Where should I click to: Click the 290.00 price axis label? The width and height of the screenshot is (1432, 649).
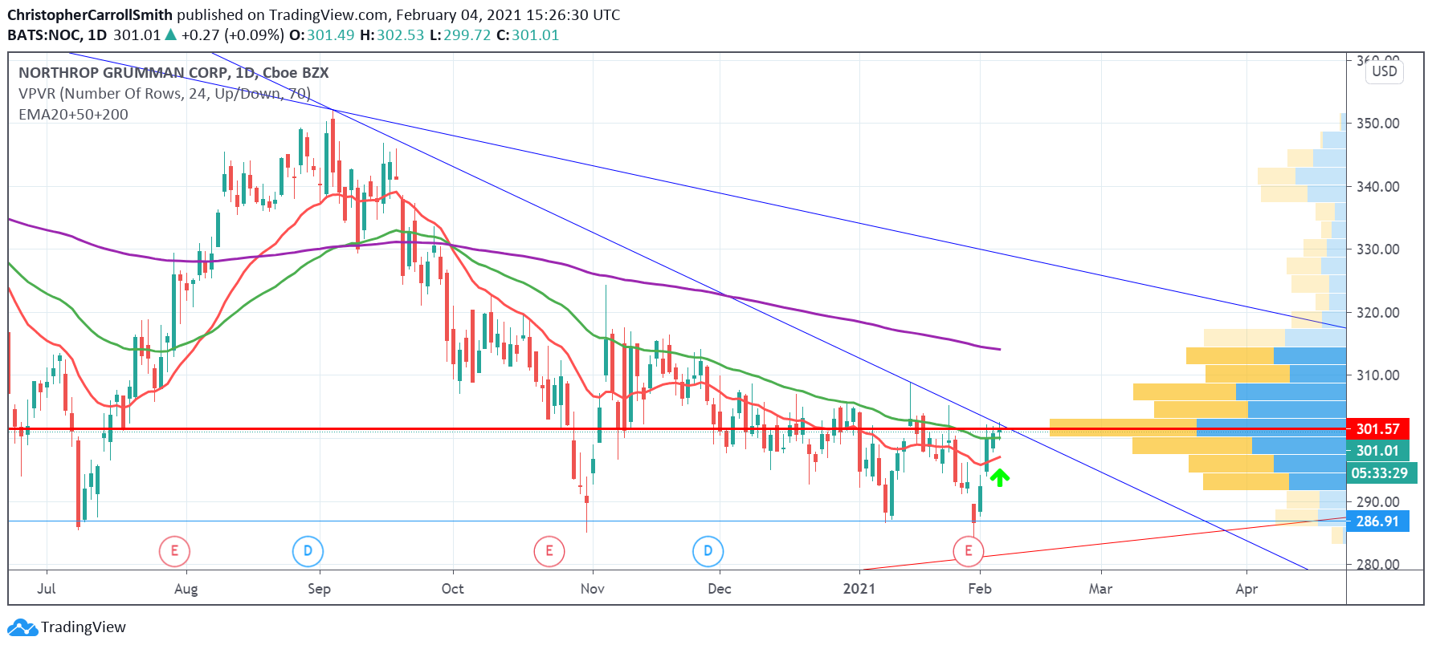(x=1378, y=502)
